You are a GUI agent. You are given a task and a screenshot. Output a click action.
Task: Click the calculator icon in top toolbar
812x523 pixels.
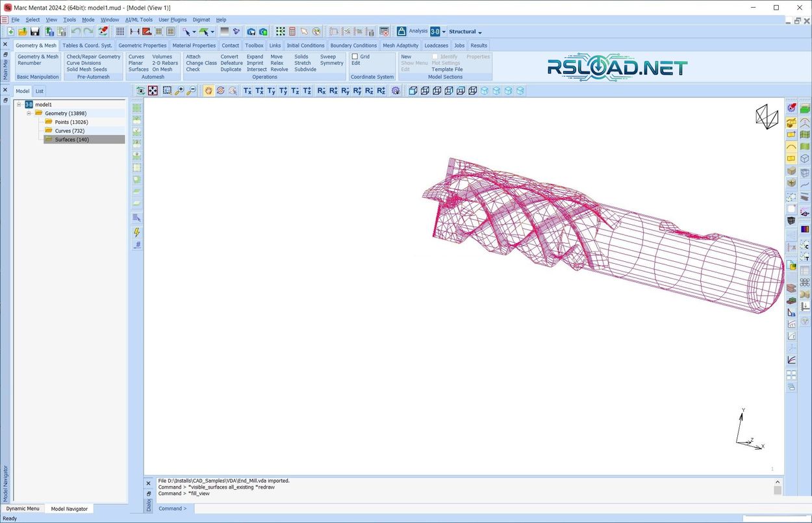coord(292,31)
